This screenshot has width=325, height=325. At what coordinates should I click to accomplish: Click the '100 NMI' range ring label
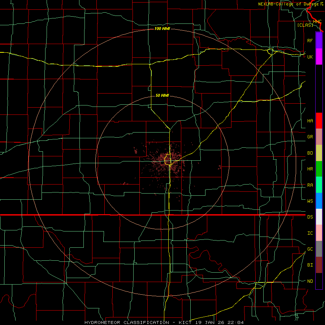(x=162, y=29)
